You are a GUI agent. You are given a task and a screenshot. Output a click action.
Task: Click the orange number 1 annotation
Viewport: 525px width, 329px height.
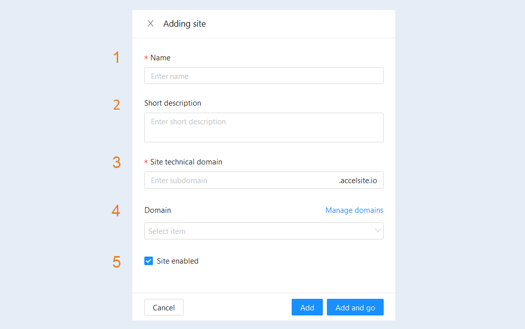coord(116,57)
